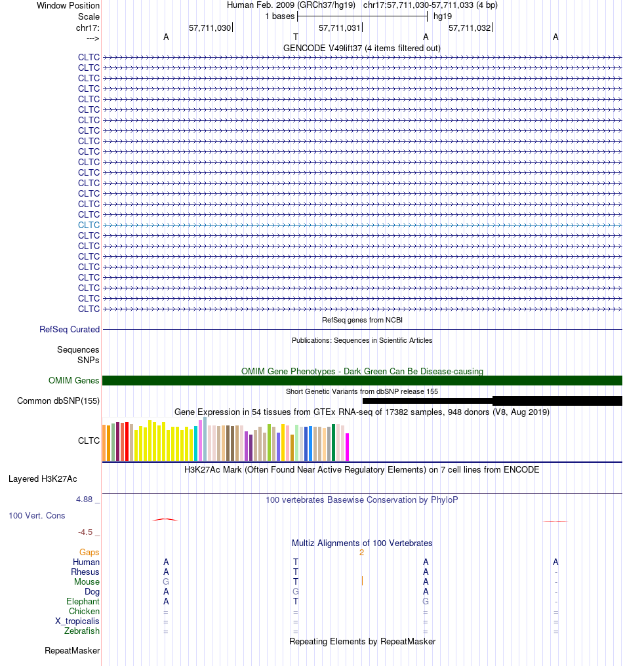623x666 pixels.
Task: Open Publications: Sequences in Scientific Articles title
Action: [362, 340]
